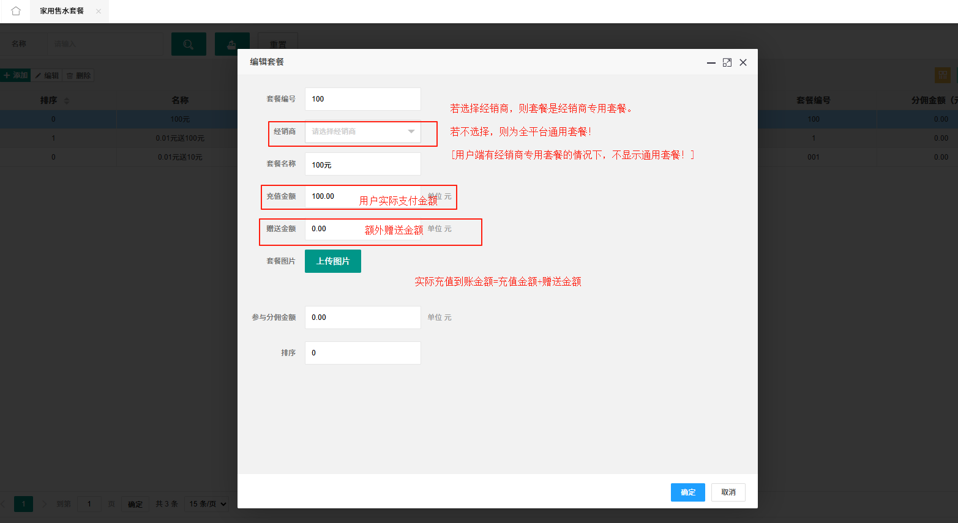Click the column settings icon at table right
Viewport: 958px width, 523px height.
click(x=943, y=75)
